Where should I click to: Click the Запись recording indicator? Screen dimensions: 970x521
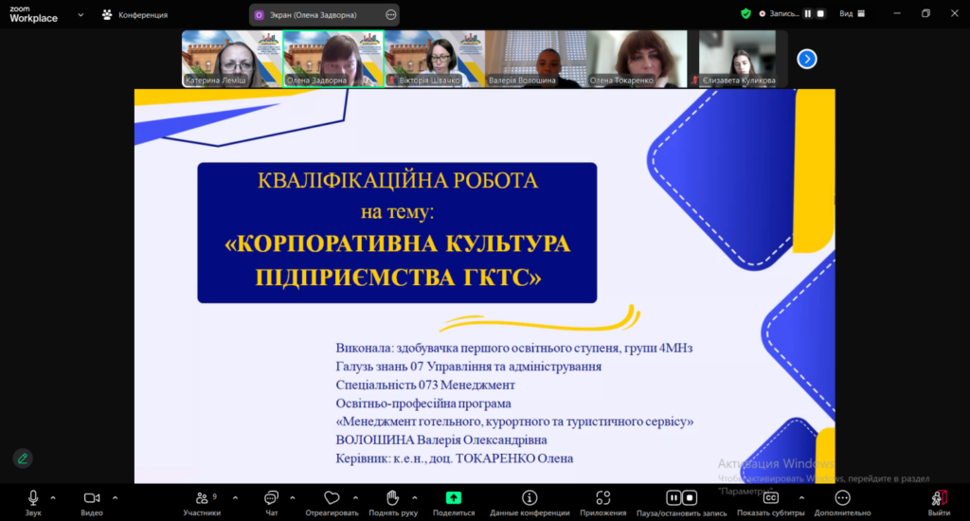779,13
